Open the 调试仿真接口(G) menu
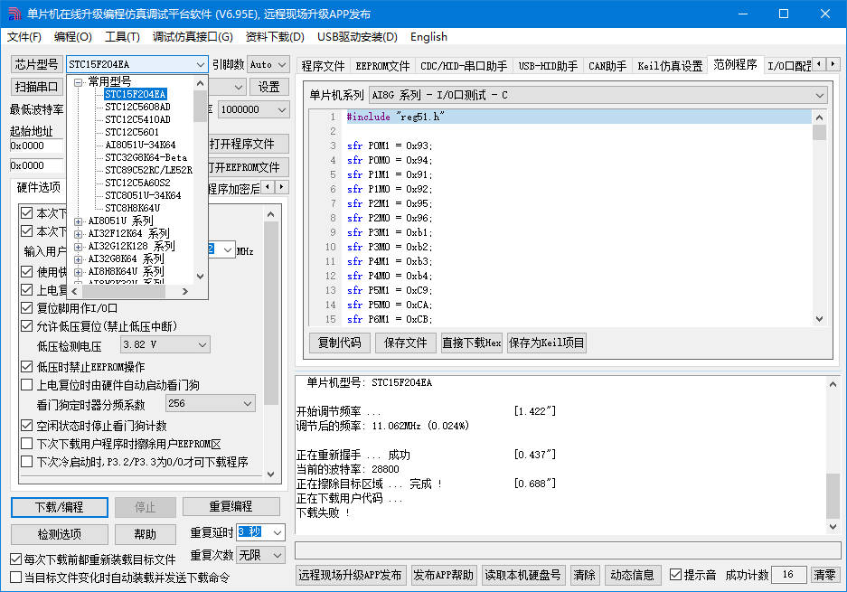The height and width of the screenshot is (592, 847). point(193,37)
